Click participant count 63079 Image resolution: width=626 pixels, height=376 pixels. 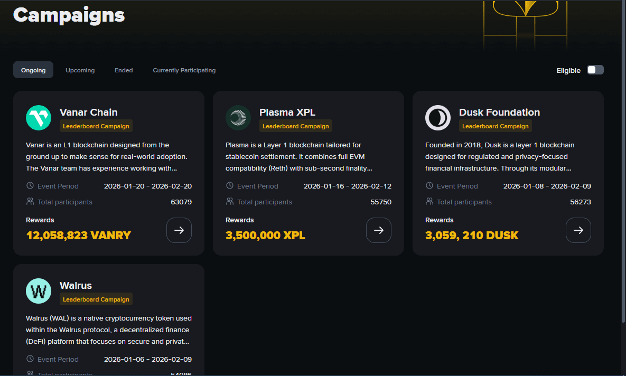[x=181, y=202]
